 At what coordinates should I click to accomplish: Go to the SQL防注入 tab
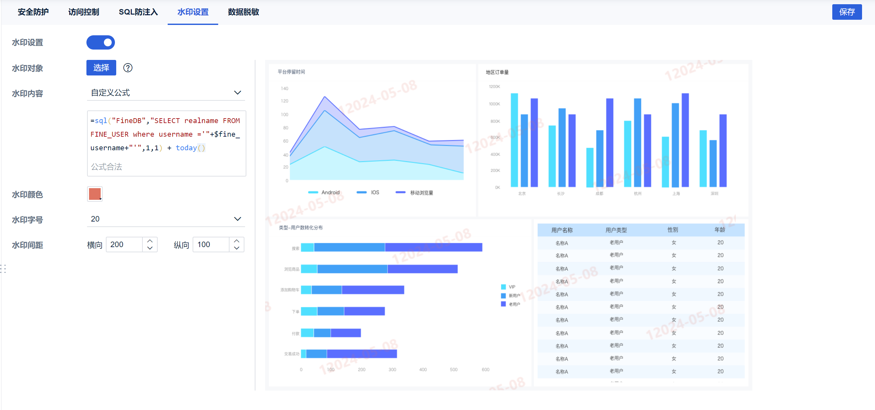coord(138,12)
